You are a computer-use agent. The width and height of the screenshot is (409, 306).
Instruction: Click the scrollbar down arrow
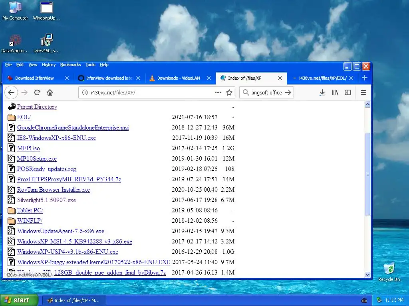click(367, 274)
